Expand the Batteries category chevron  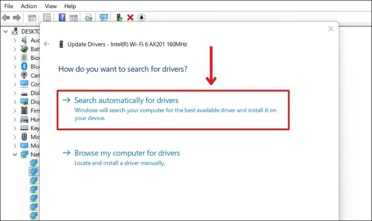click(15, 49)
